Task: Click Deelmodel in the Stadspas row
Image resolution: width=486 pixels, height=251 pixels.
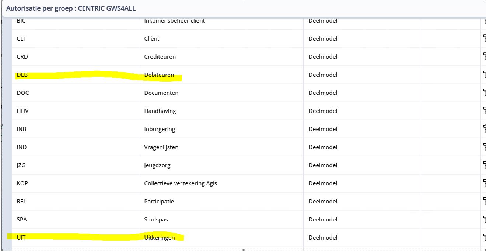Action: [x=323, y=219]
